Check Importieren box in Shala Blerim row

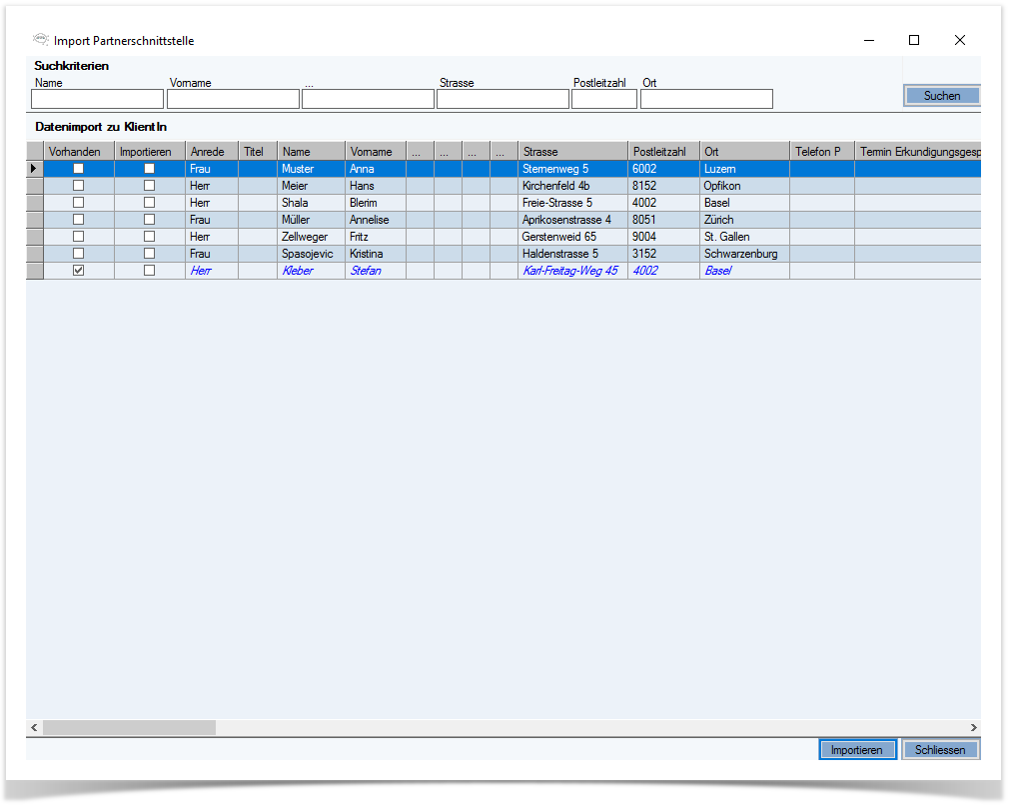[150, 203]
